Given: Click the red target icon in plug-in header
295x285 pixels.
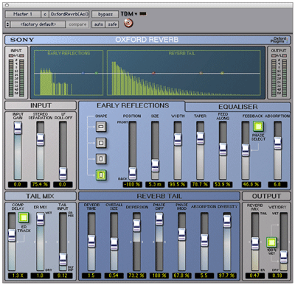Looking at the screenshot, I should 128,24.
